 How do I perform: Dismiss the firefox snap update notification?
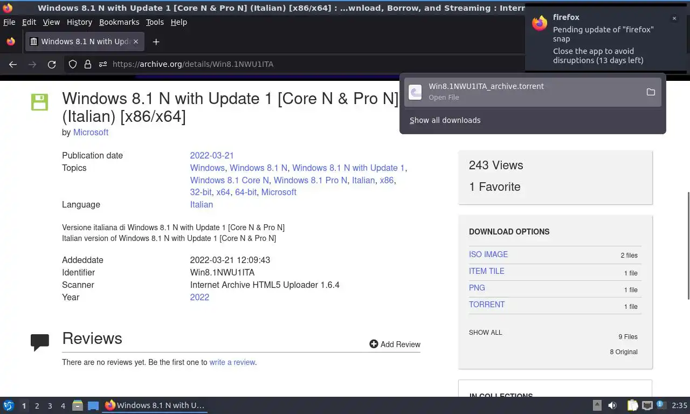click(674, 18)
